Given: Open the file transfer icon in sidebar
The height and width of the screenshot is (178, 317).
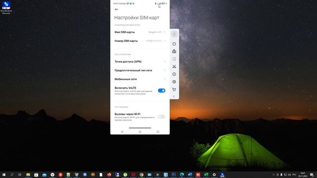Looking at the screenshot, I should pyautogui.click(x=174, y=59).
